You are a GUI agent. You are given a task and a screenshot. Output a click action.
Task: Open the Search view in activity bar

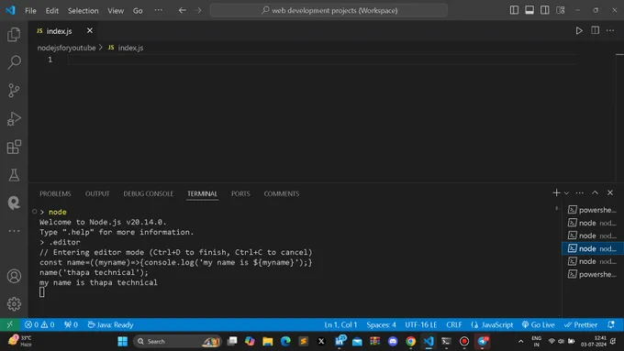pyautogui.click(x=14, y=62)
